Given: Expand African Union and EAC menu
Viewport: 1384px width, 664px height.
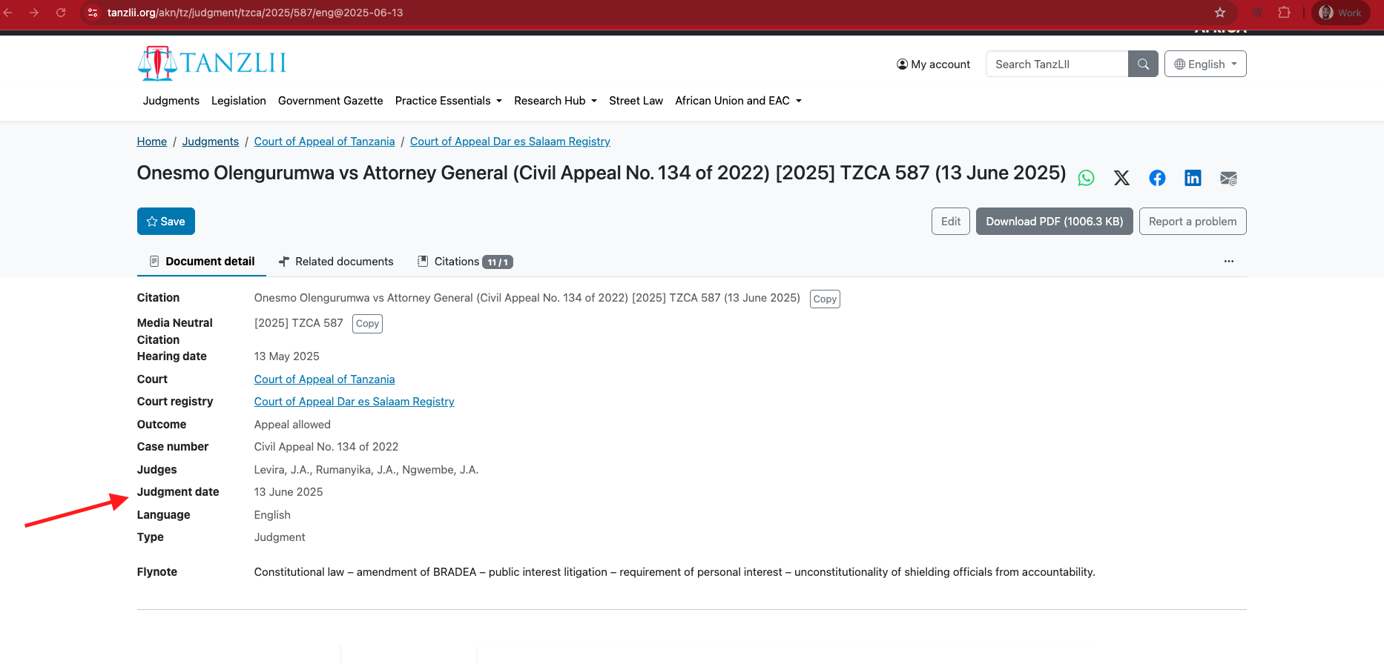Looking at the screenshot, I should [738, 101].
